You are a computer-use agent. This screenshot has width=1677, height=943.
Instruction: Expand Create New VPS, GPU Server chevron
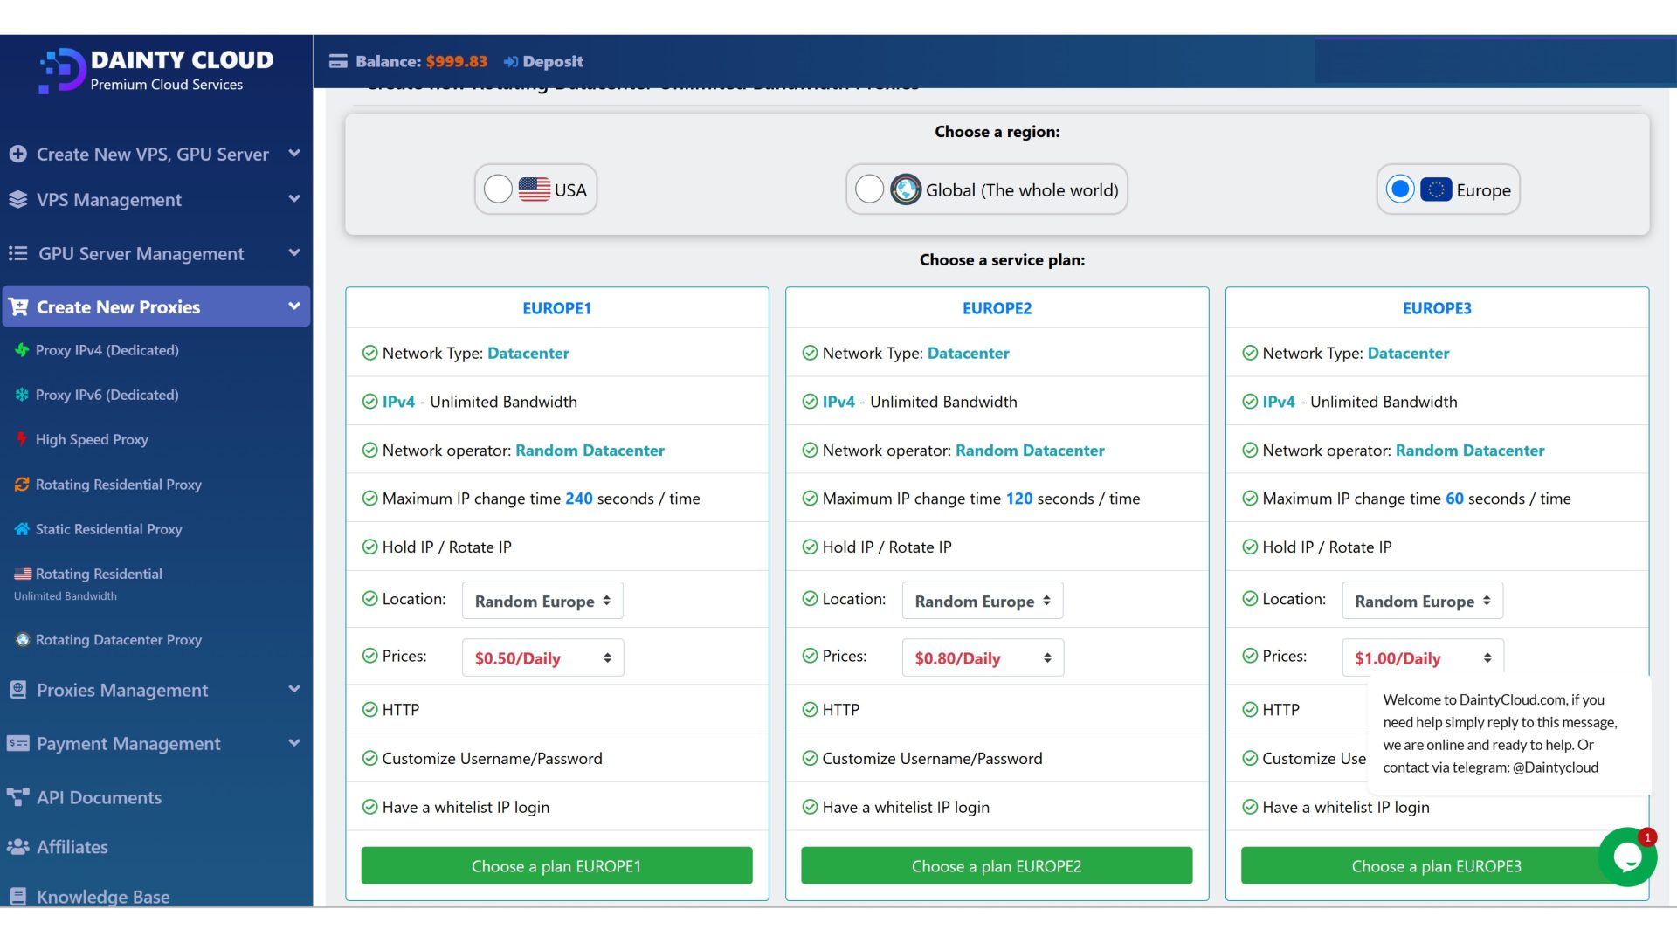point(294,154)
